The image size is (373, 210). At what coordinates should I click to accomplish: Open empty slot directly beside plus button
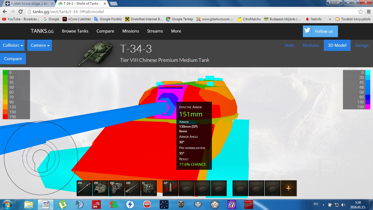pos(273,188)
